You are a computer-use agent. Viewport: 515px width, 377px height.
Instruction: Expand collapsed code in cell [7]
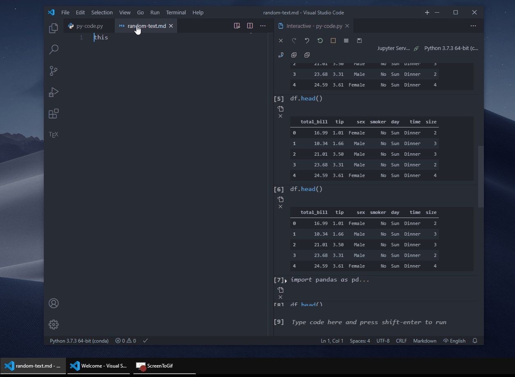pos(286,281)
